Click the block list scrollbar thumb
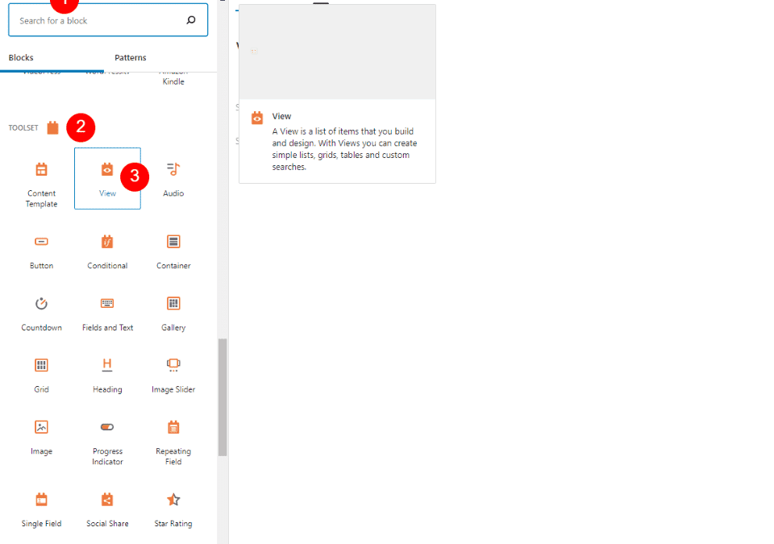Image resolution: width=774 pixels, height=544 pixels. pyautogui.click(x=223, y=397)
